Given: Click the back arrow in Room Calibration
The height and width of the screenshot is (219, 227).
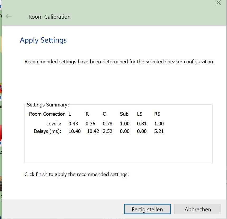Looking at the screenshot, I should click(x=8, y=16).
